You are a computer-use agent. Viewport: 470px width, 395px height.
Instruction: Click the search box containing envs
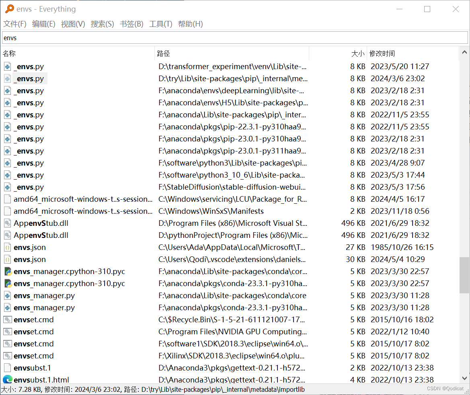click(x=235, y=38)
